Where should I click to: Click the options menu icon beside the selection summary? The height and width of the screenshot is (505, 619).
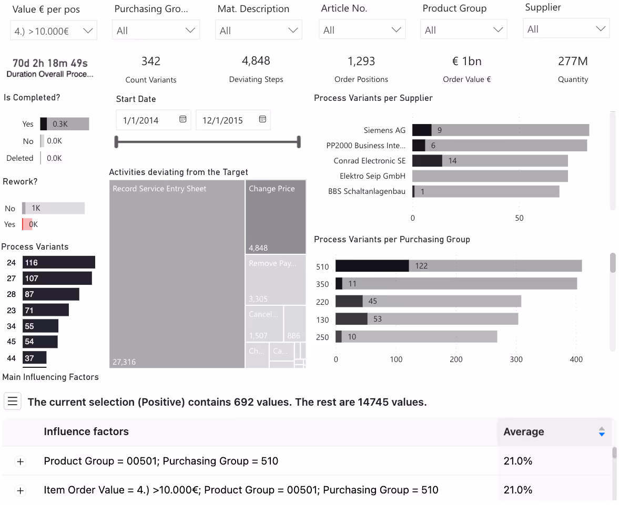[x=12, y=401]
